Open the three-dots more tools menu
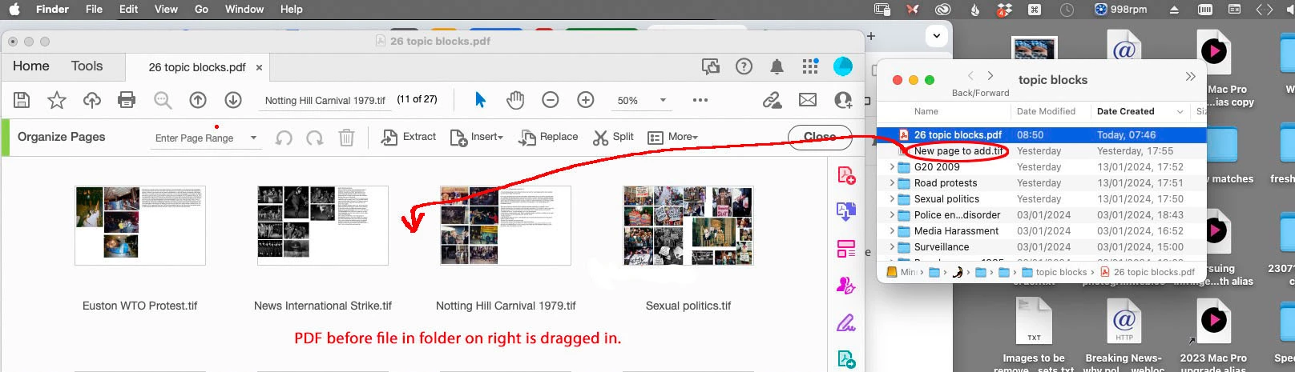This screenshot has height=372, width=1295. [700, 100]
